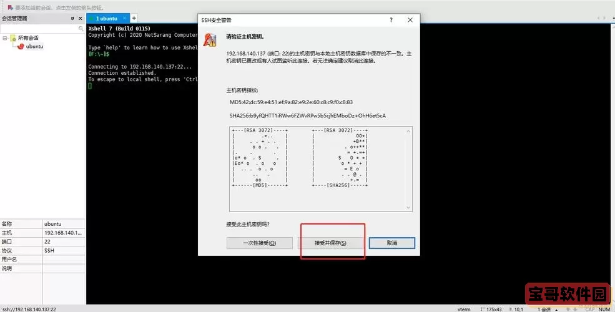Click scroll-up arrow of fingerprint box
Image resolution: width=615 pixels, height=312 pixels.
tap(408, 131)
